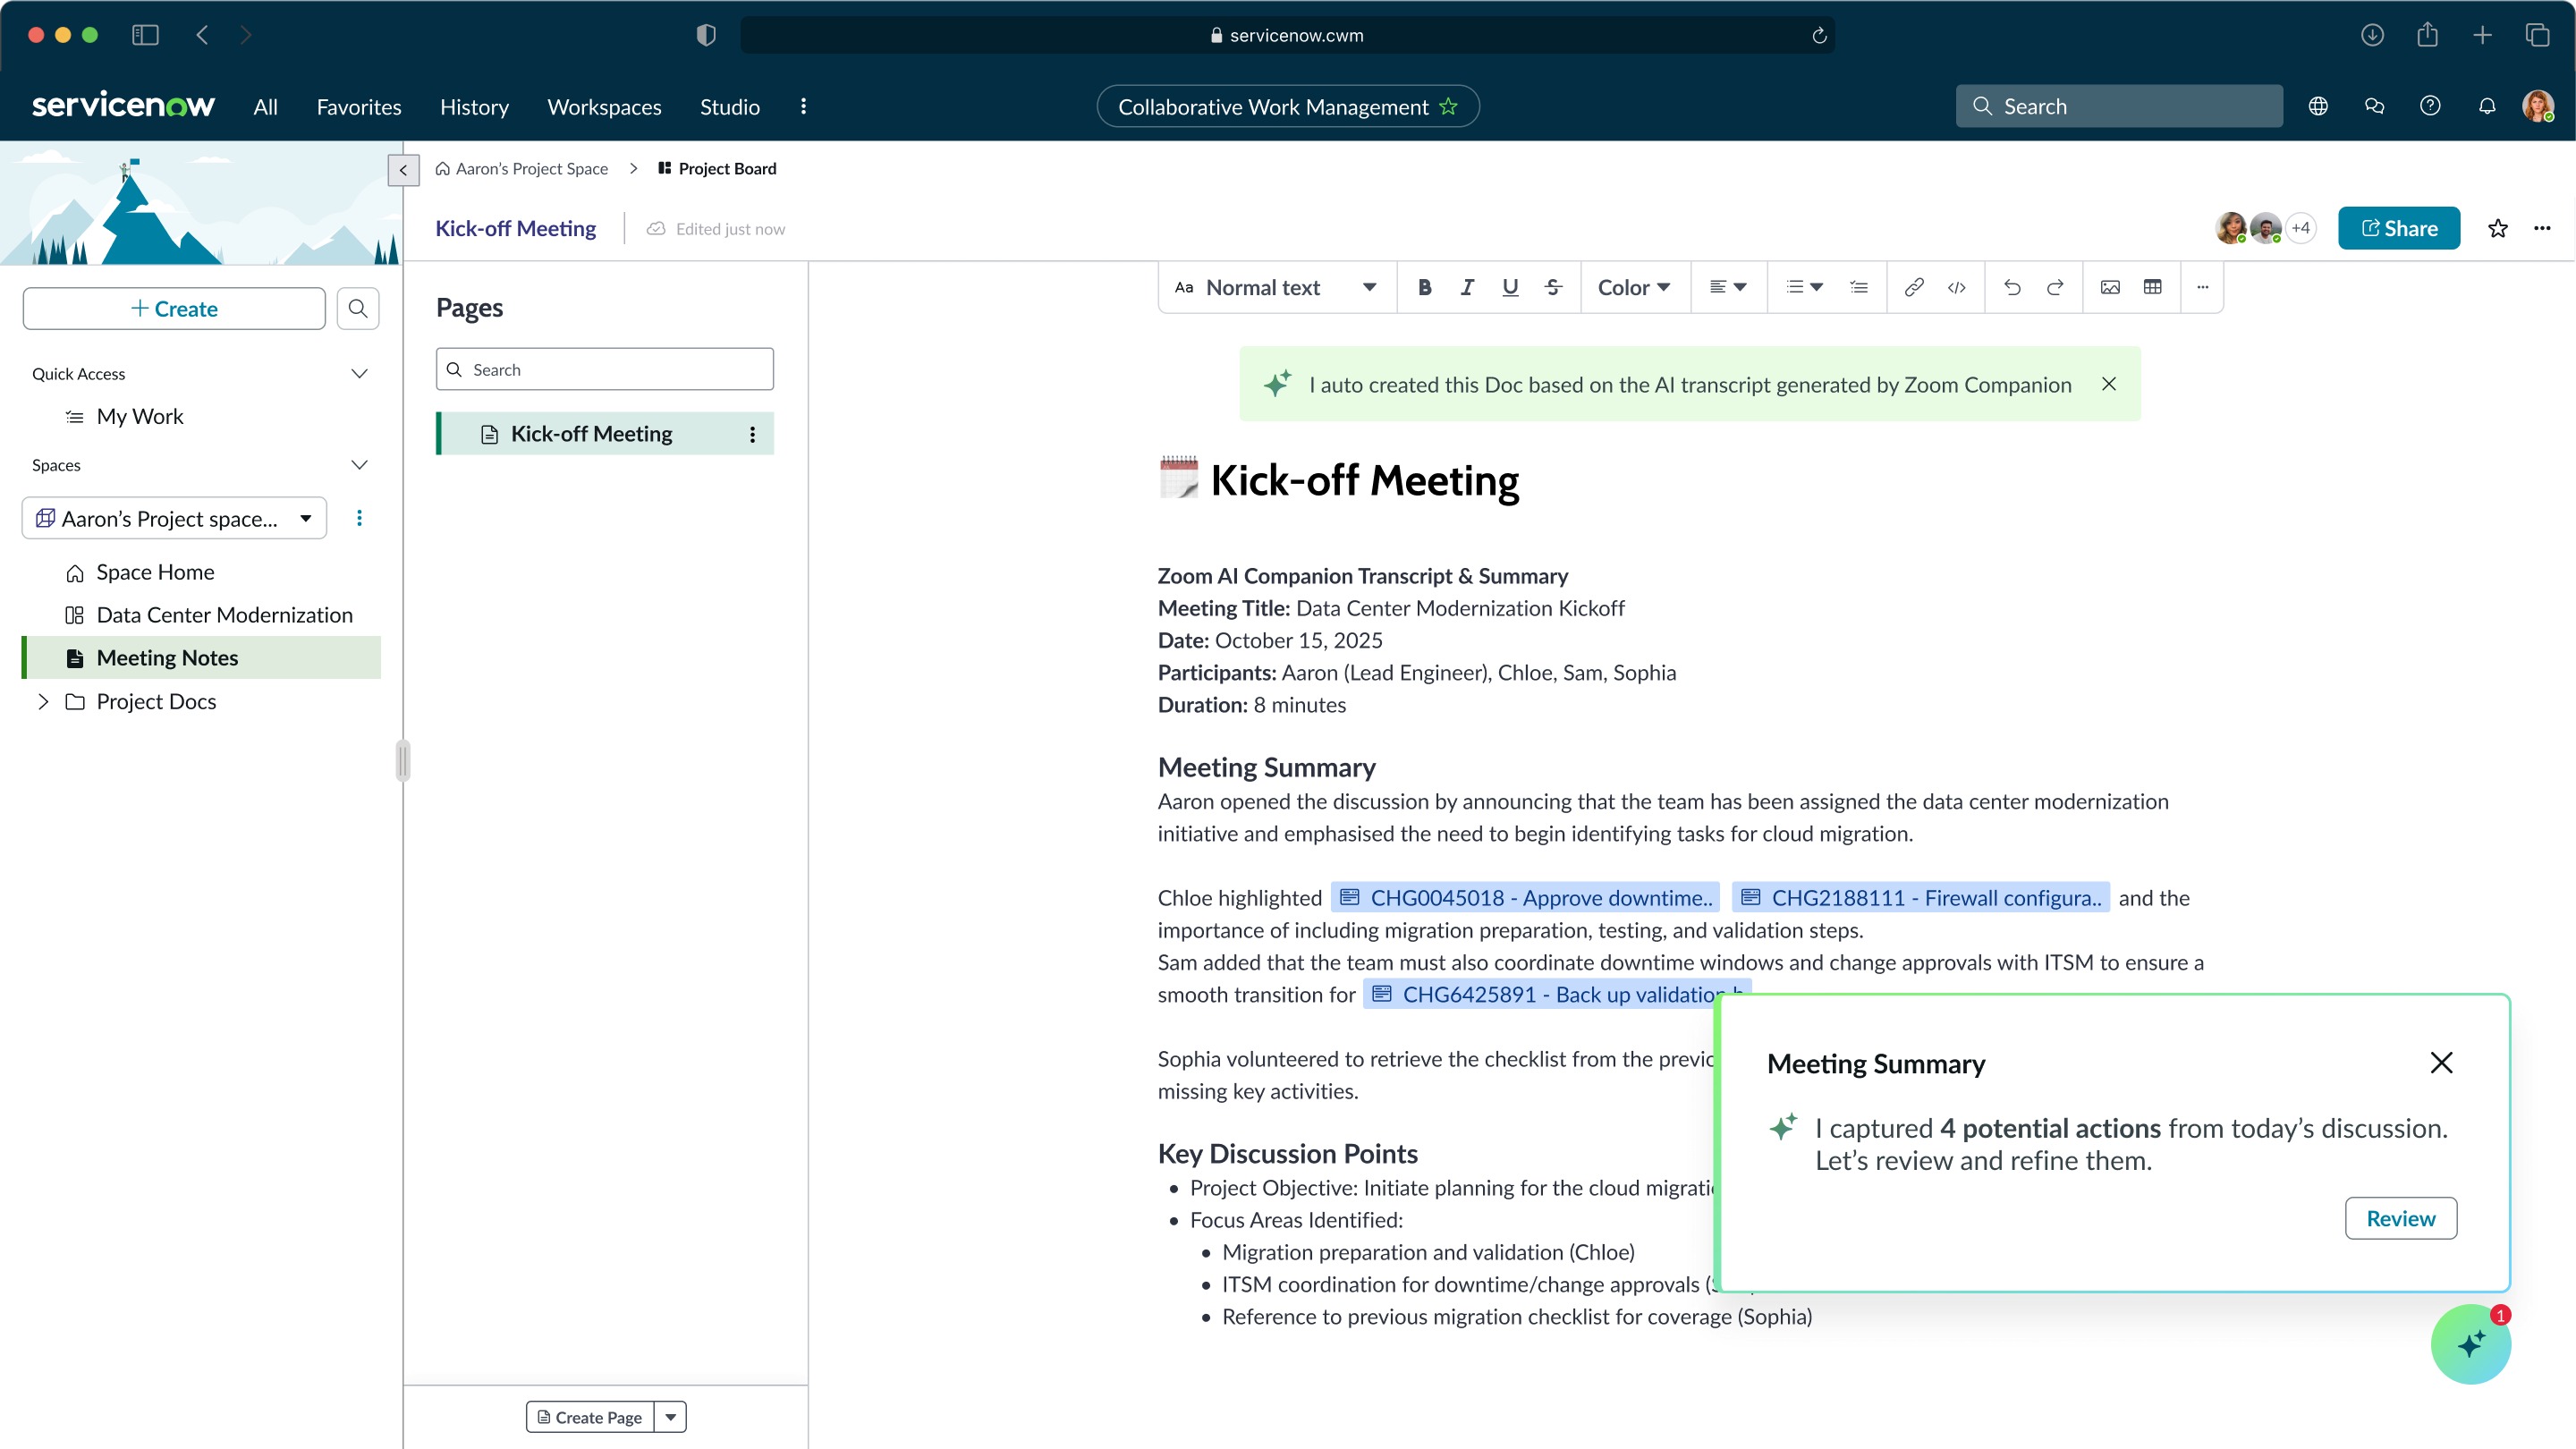
Task: Open the All menu
Action: 265,107
